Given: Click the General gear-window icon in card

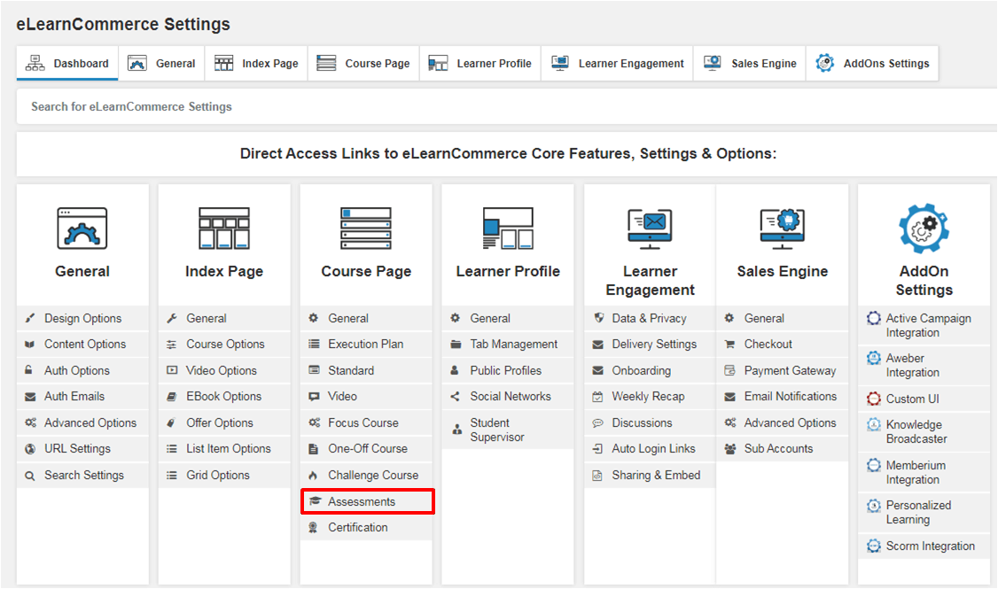Looking at the screenshot, I should 82,229.
